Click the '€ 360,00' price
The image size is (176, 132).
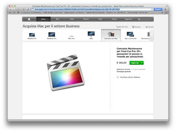121,63
